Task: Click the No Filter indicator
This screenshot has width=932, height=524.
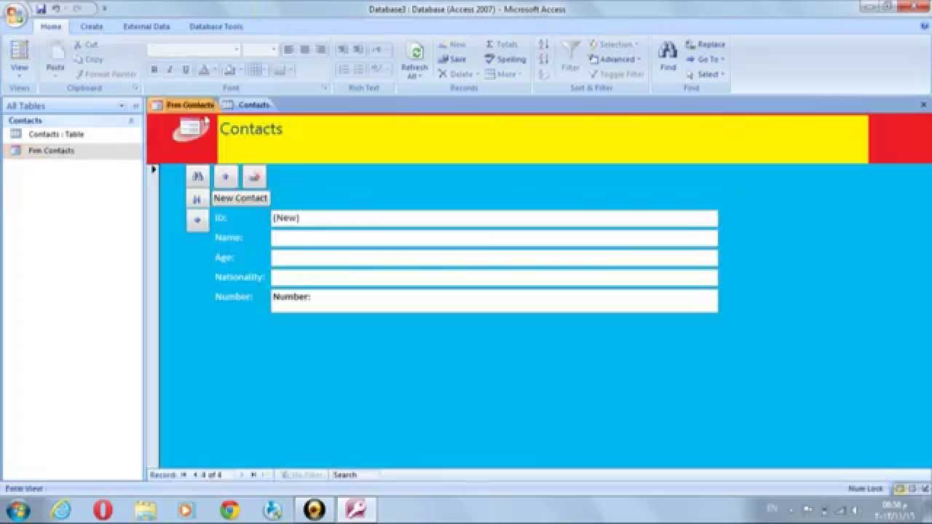Action: [302, 475]
